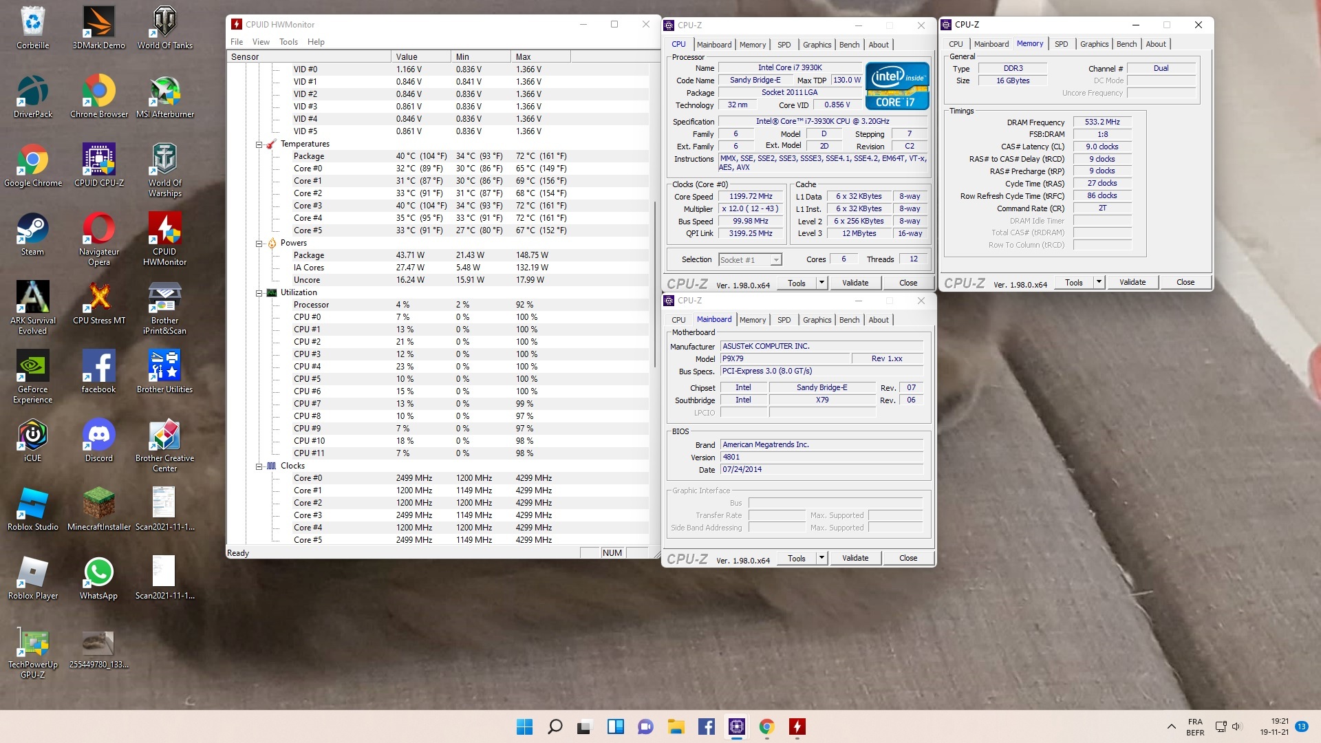Viewport: 1321px width, 743px height.
Task: Open Brother Creative Center shortcut
Action: tap(165, 445)
